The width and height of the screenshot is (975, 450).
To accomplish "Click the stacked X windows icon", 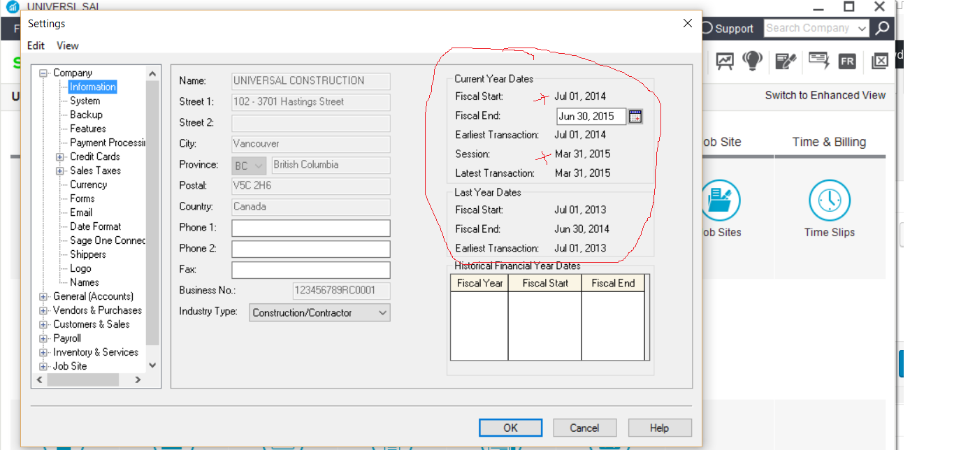I will [879, 61].
